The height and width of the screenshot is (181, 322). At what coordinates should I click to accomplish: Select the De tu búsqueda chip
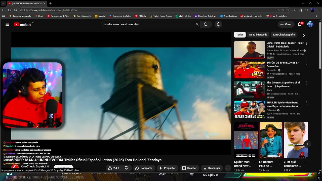click(x=258, y=35)
